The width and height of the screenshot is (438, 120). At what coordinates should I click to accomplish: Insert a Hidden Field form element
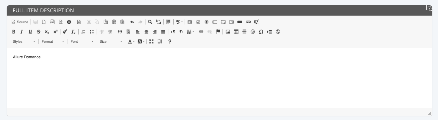(257, 22)
